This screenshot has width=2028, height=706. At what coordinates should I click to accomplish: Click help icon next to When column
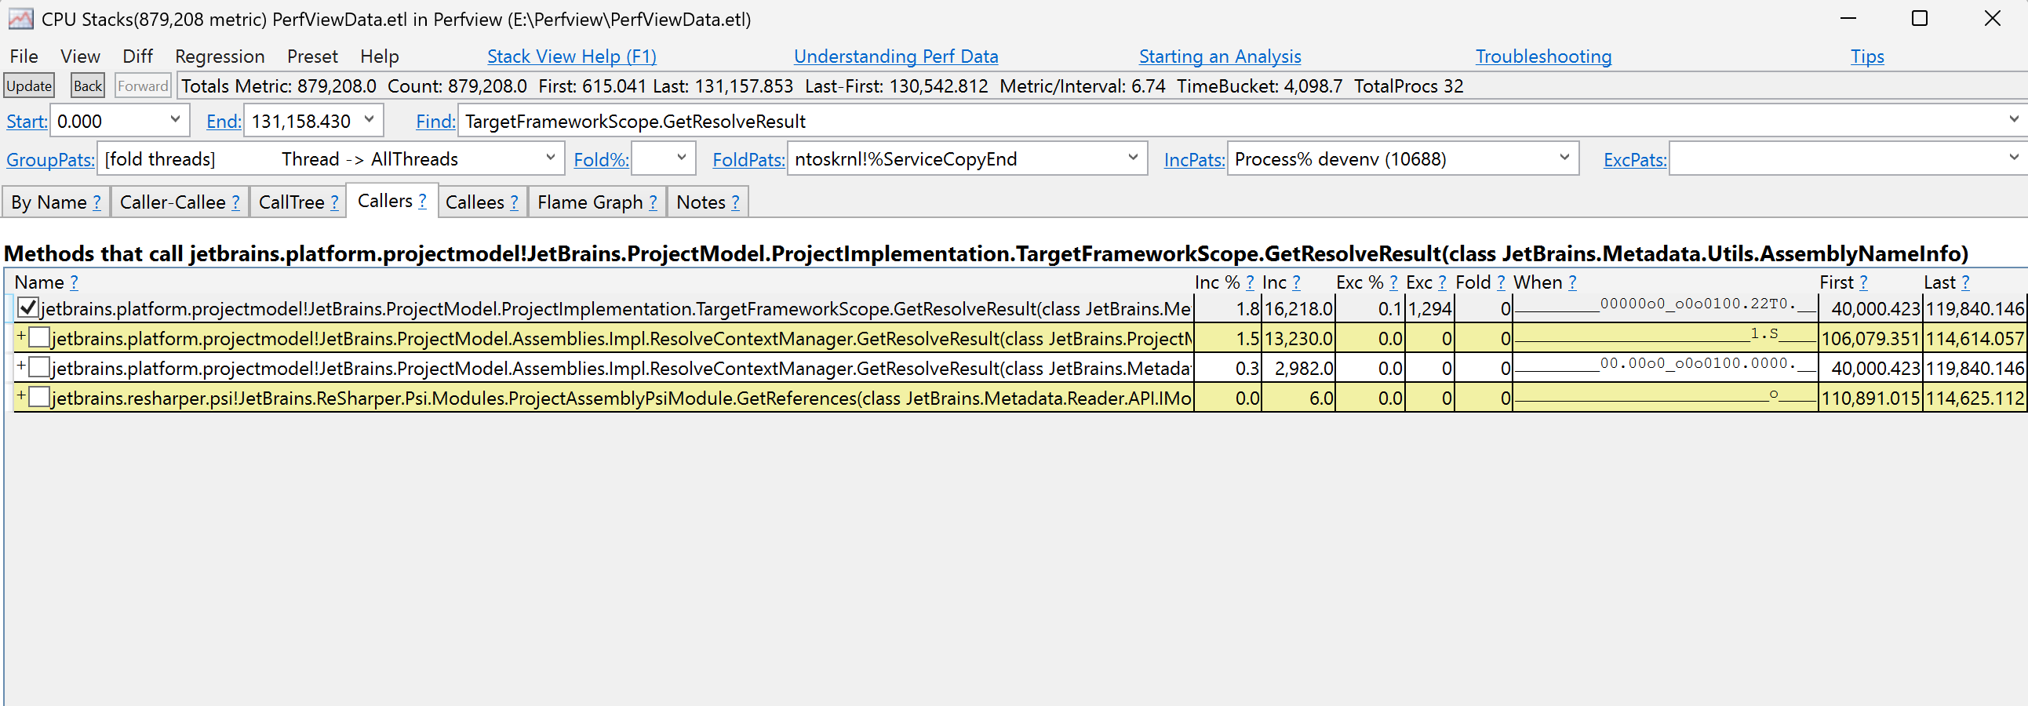tap(1572, 282)
